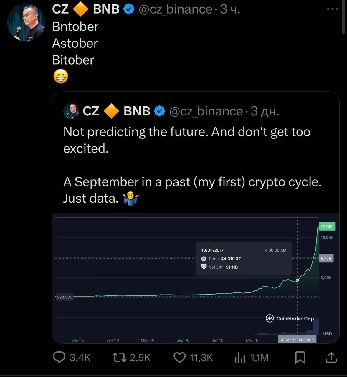Click the CoinMarketCap logo on chart
The width and height of the screenshot is (347, 377).
click(290, 318)
